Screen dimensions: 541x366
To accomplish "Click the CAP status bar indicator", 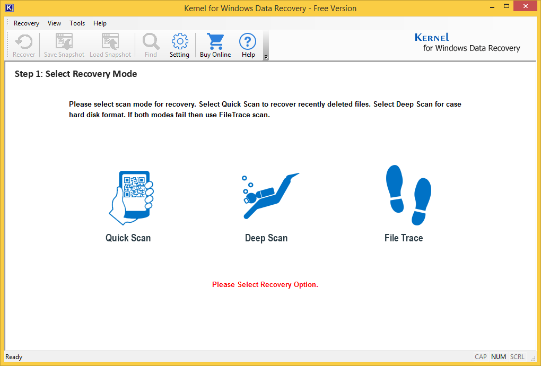I will (481, 357).
